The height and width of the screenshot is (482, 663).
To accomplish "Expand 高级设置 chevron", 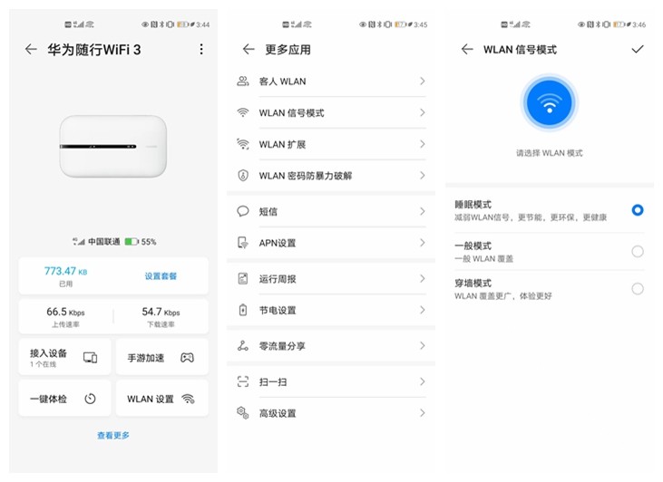I will 422,413.
